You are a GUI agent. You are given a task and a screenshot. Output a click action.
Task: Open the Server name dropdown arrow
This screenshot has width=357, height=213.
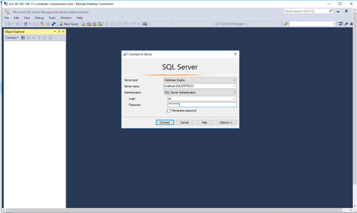[234, 86]
